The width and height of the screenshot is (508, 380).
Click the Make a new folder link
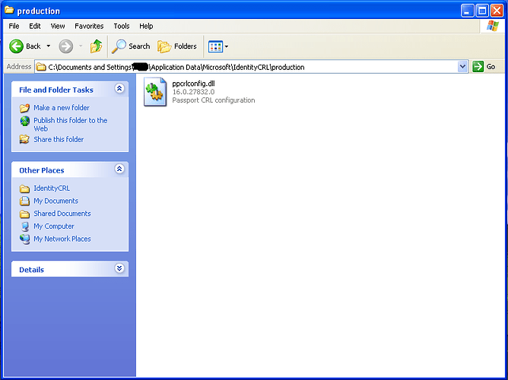click(62, 108)
